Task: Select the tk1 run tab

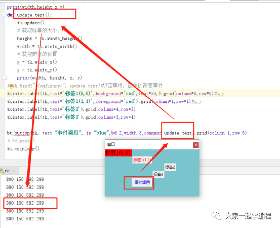Action: pos(8,171)
